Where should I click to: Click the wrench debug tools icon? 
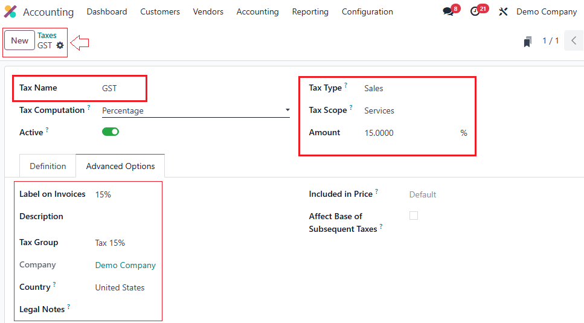(x=503, y=11)
